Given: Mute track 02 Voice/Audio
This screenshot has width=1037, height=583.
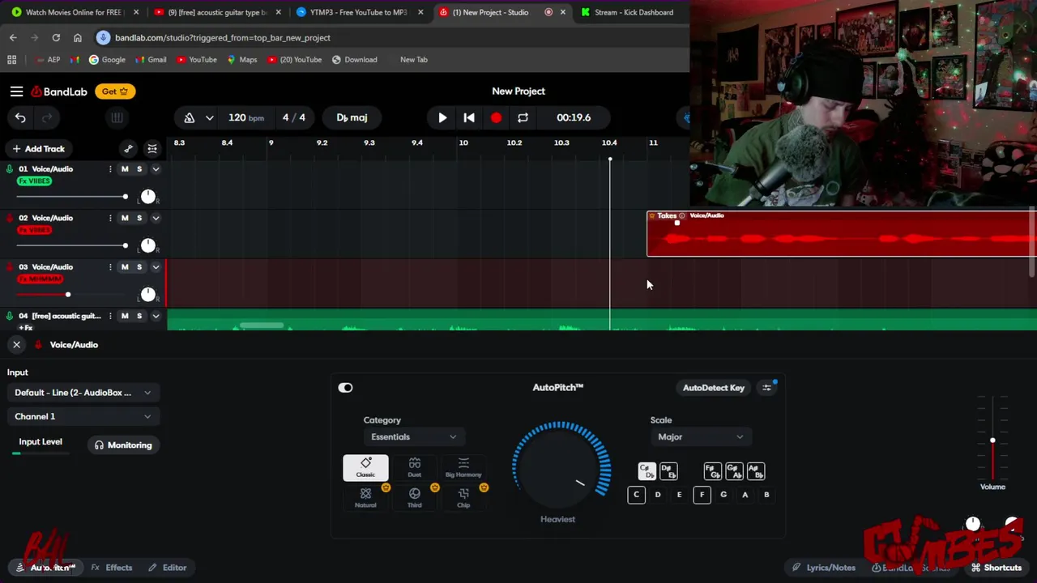Looking at the screenshot, I should point(125,218).
